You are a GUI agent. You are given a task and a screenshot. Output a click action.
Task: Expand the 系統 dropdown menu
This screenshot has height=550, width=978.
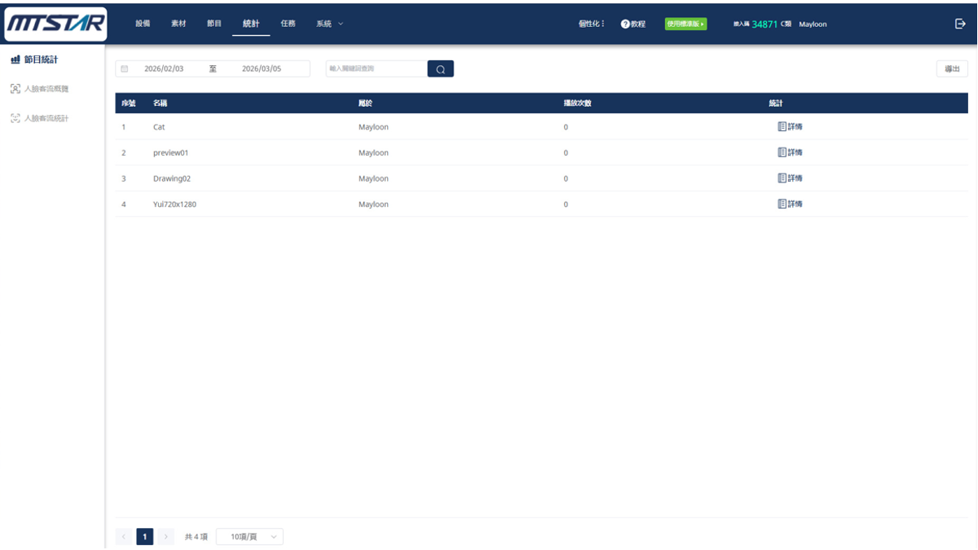[329, 24]
